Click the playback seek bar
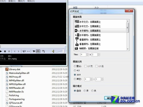This screenshot has height=107, width=143. coord(32,47)
